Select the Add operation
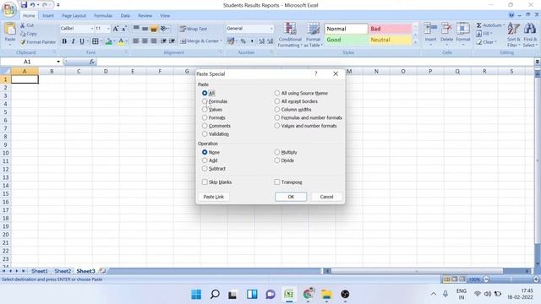 [x=205, y=160]
